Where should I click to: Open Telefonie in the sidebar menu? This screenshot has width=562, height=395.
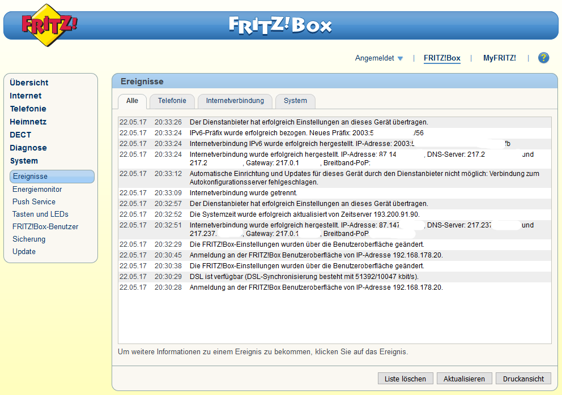tap(28, 109)
